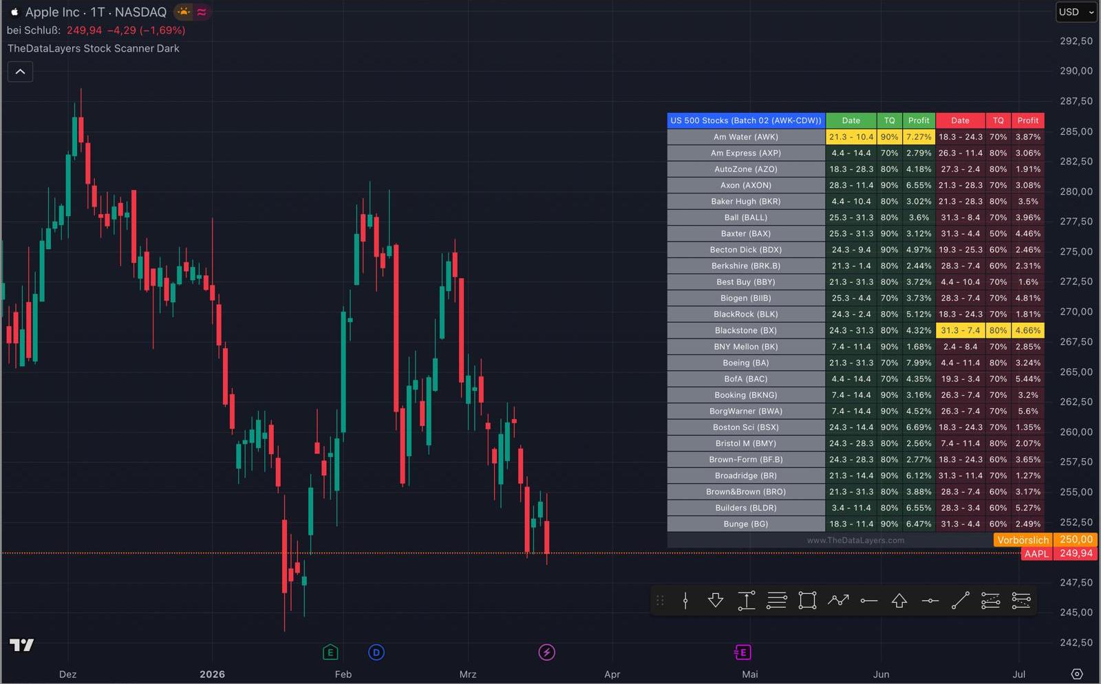This screenshot has width=1101, height=684.
Task: Open chart settings via the gear icon
Action: (x=1077, y=674)
